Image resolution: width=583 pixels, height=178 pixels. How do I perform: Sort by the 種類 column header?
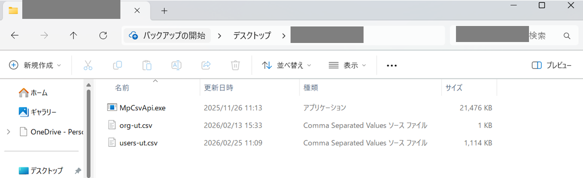pyautogui.click(x=310, y=88)
